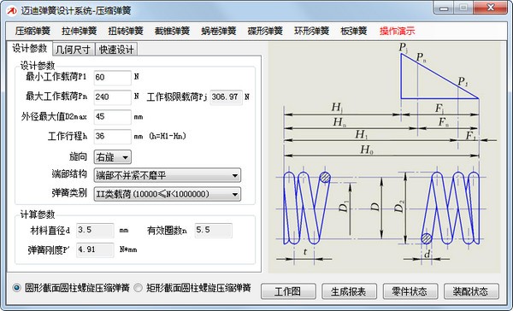Open the 扭转弹簧 menu

(126, 31)
